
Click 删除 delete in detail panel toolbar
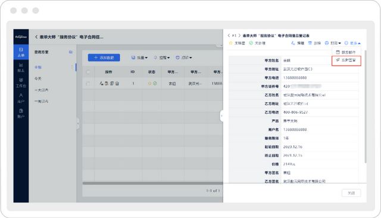[314, 43]
